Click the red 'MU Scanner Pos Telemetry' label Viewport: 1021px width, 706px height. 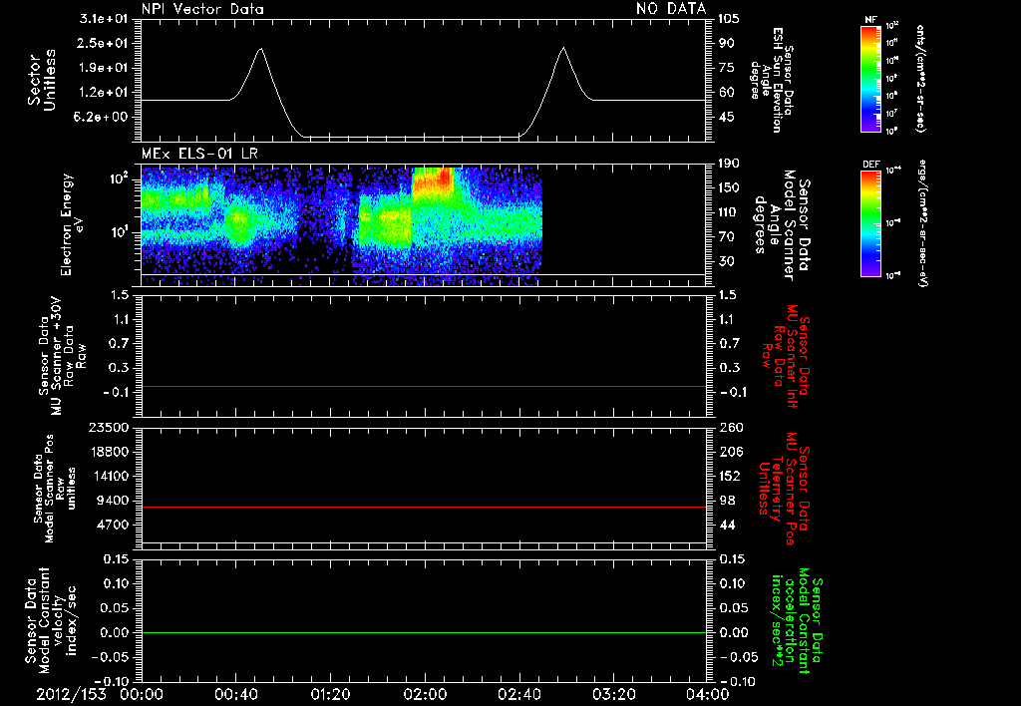coord(782,489)
